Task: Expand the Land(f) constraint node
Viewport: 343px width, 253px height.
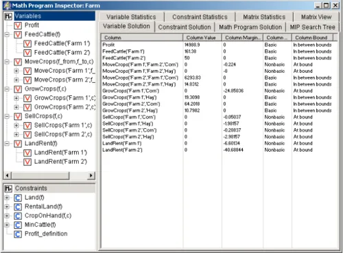Action: coord(7,197)
